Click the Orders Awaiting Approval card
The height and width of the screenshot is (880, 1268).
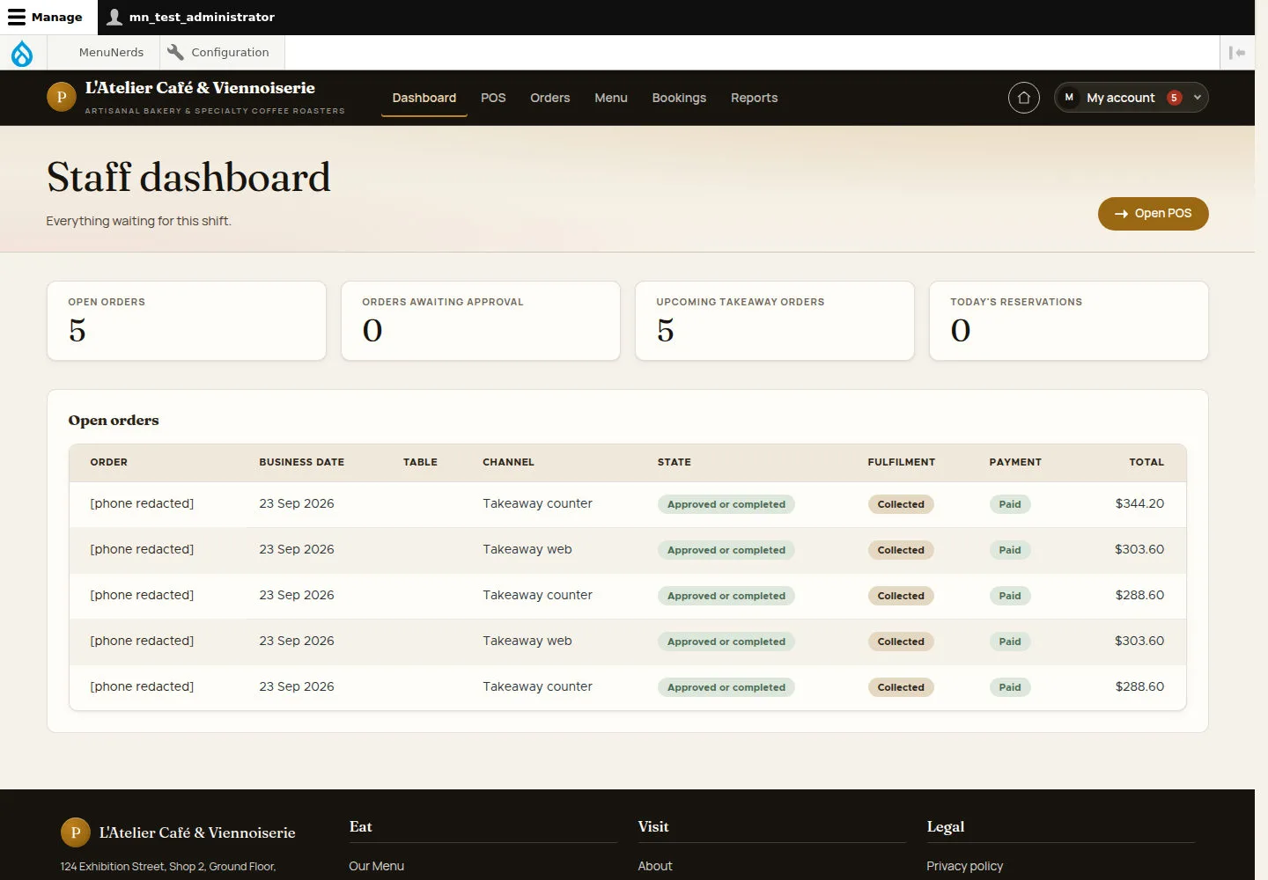(481, 321)
